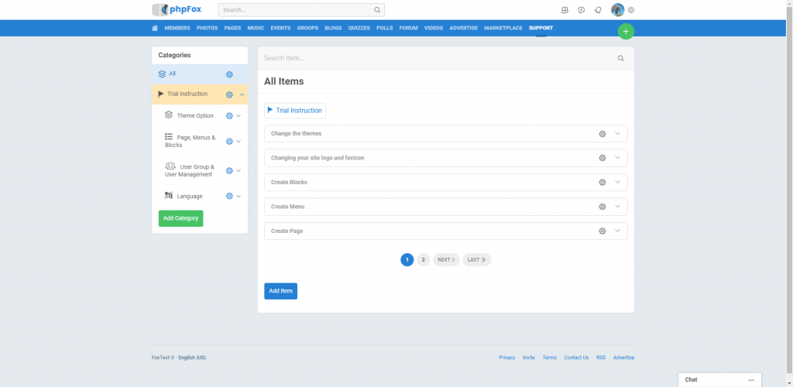Open gear settings for Trial Instruction category
The image size is (793, 387).
229,94
